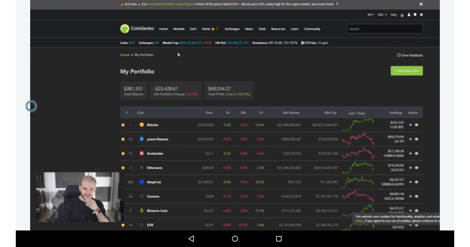Add an Ethereum transaction with plus icon
The height and width of the screenshot is (247, 470).
coord(410,168)
